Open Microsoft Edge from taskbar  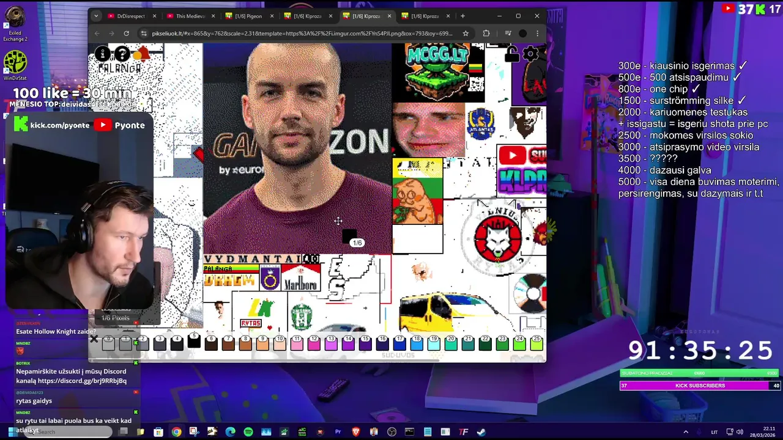point(230,432)
